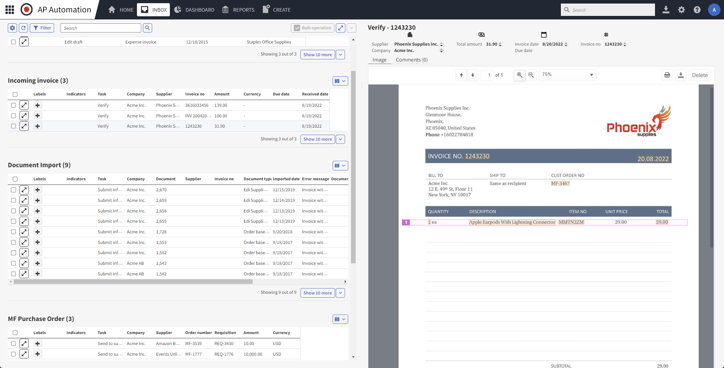Click the refresh icon in inbox toolbar
The image size is (724, 368).
point(23,28)
